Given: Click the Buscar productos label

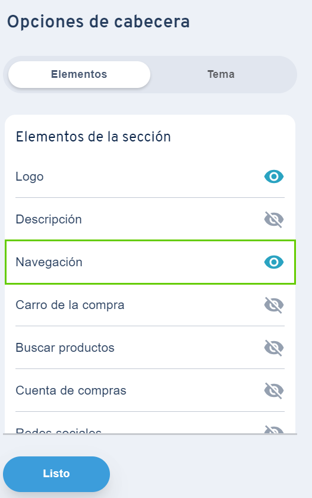Looking at the screenshot, I should click(x=65, y=348).
